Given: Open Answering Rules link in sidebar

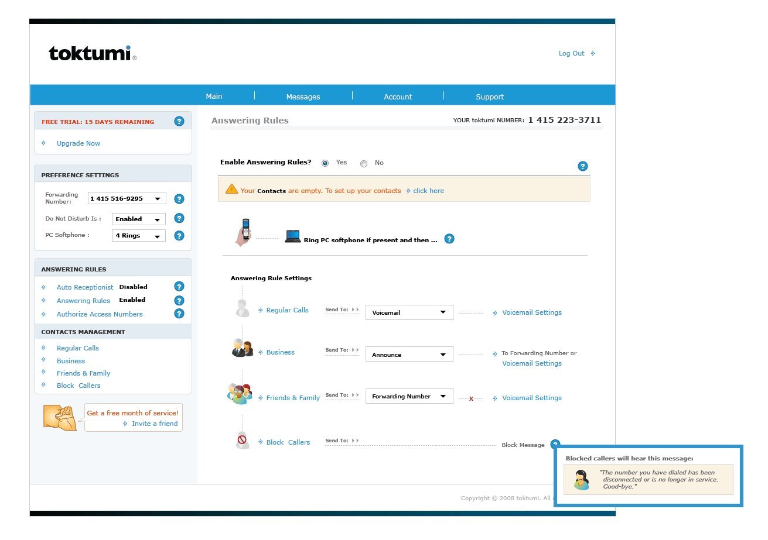Looking at the screenshot, I should tap(83, 301).
